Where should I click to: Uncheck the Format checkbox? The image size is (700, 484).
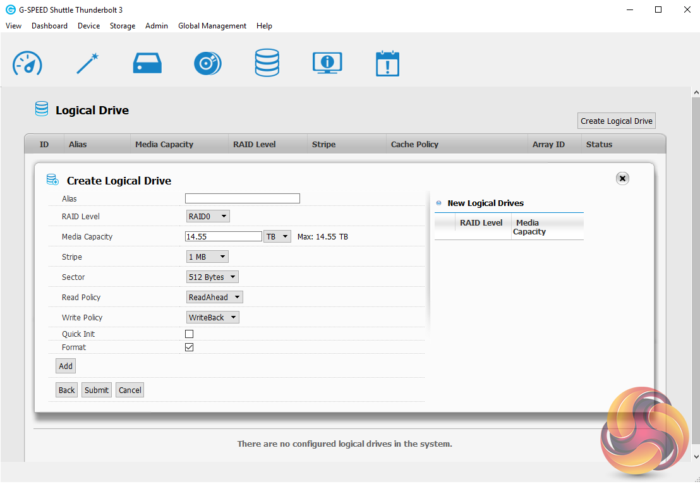click(189, 348)
